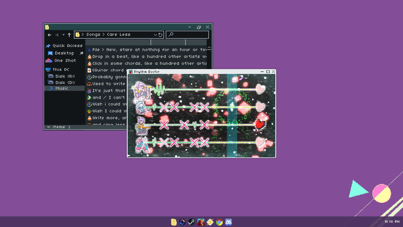This screenshot has width=403, height=227.
Task: Minimize the Rhythm Doctor window
Action: (x=262, y=72)
